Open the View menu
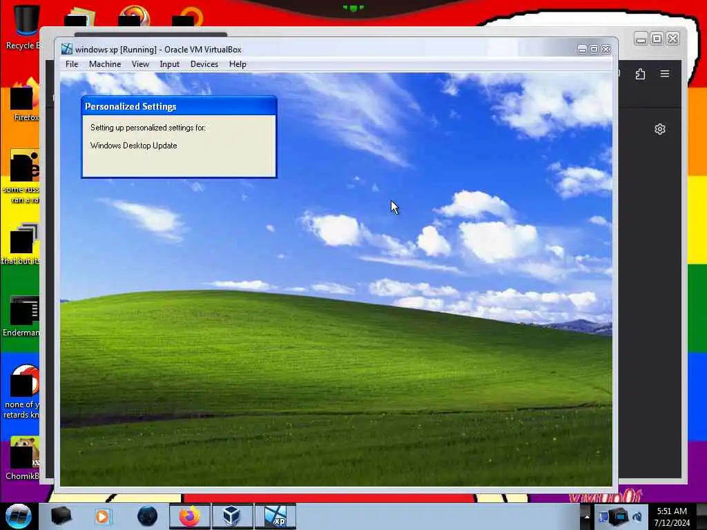 tap(140, 64)
